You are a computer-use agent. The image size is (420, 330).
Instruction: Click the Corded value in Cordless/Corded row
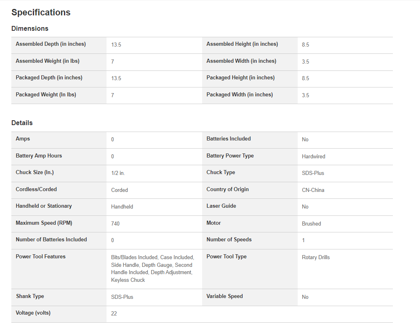pyautogui.click(x=119, y=190)
